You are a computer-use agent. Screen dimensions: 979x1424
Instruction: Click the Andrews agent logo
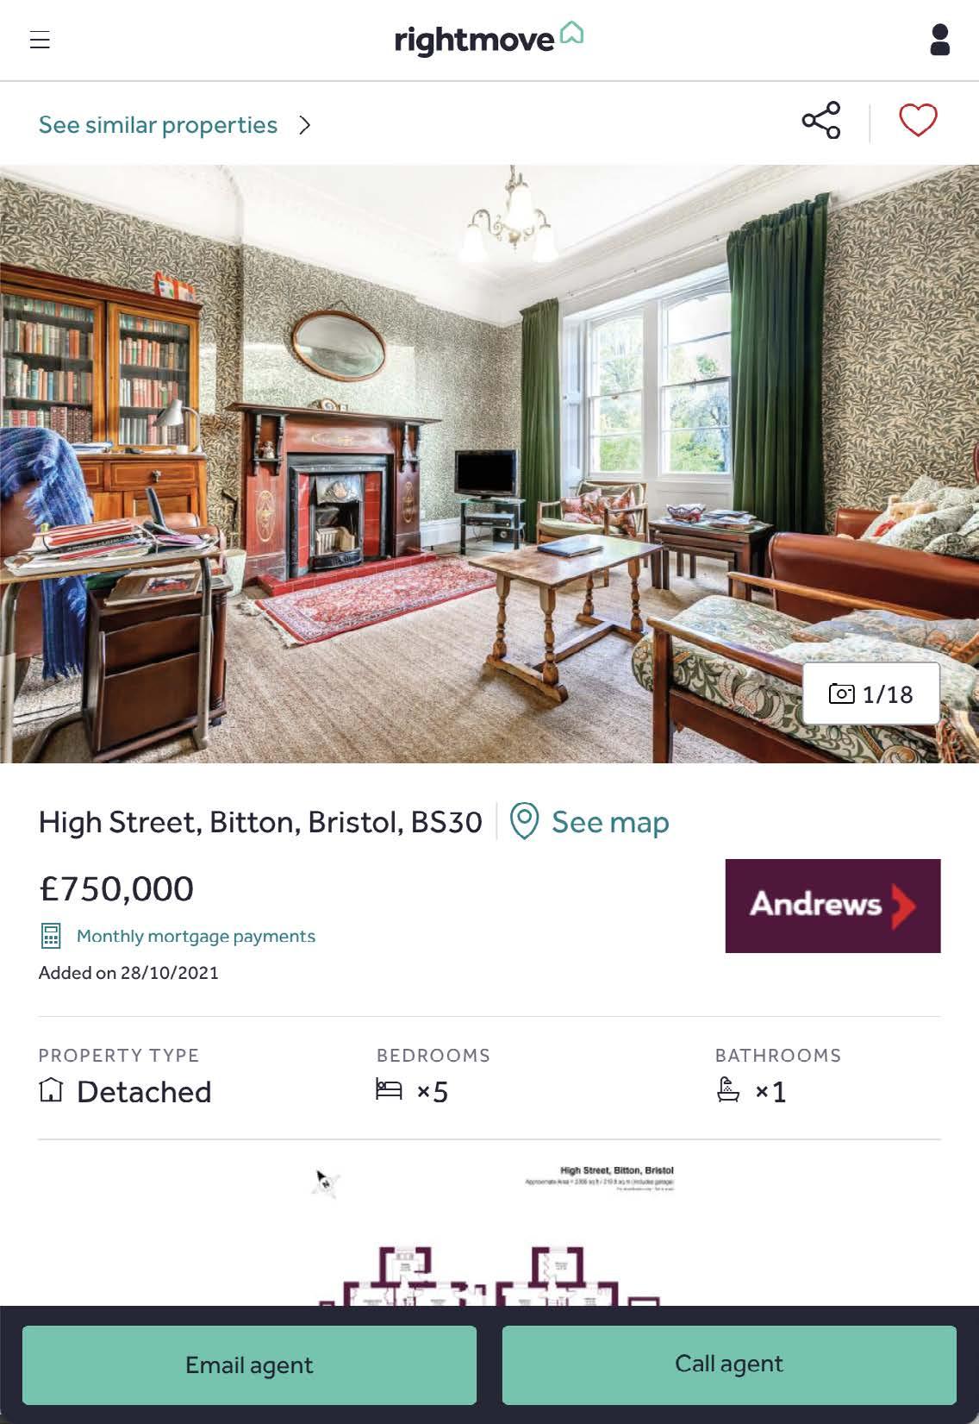click(832, 906)
